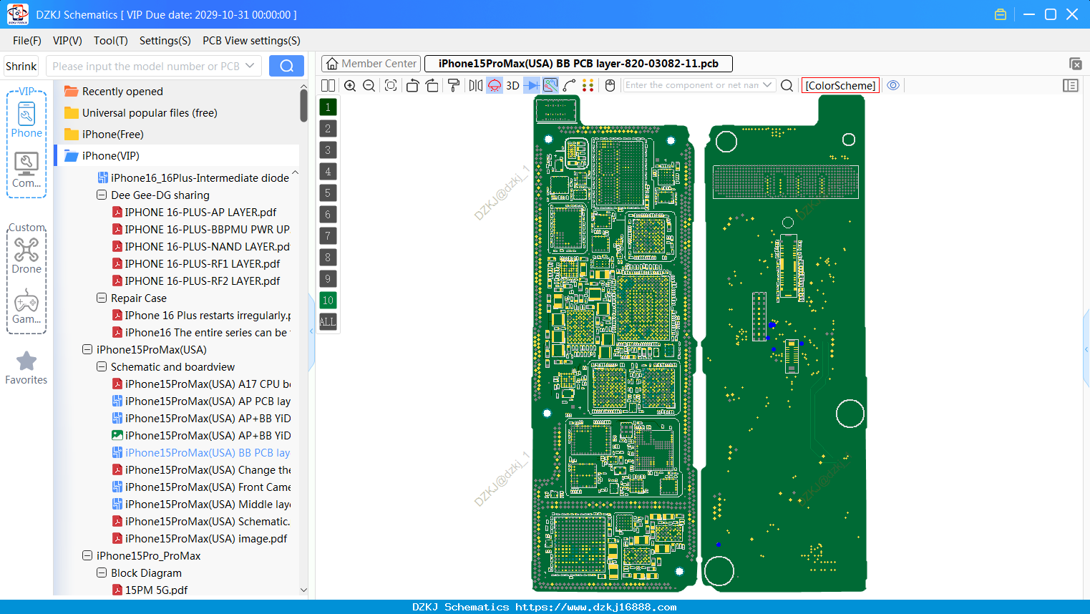Click the mouse settings icon
The width and height of the screenshot is (1090, 614).
[610, 85]
